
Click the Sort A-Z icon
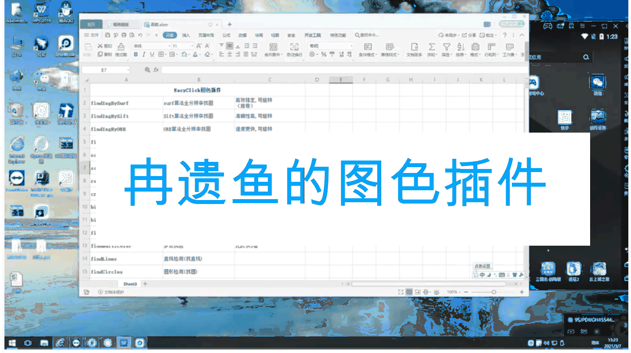pyautogui.click(x=460, y=47)
